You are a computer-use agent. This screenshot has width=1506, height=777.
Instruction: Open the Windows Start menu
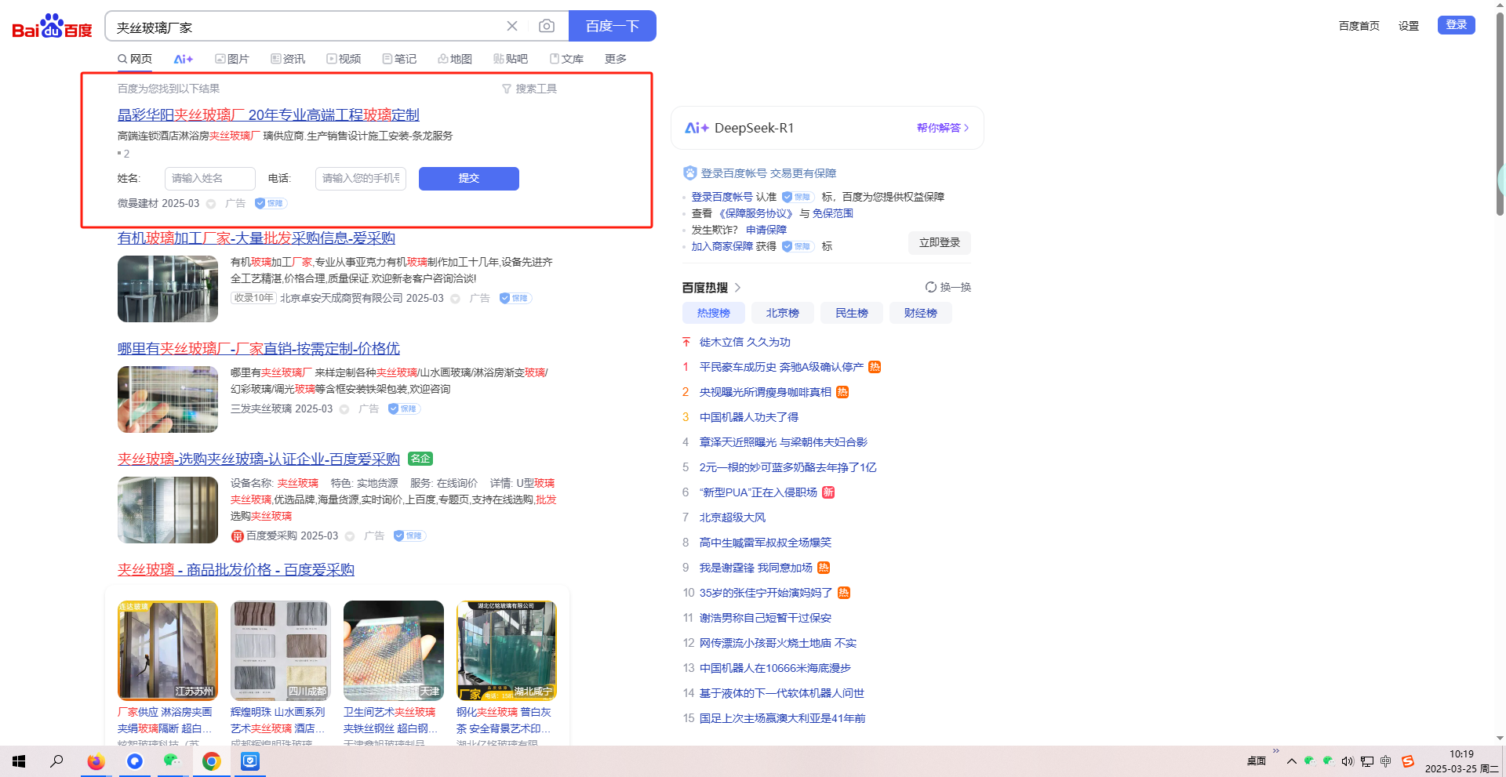[x=19, y=761]
